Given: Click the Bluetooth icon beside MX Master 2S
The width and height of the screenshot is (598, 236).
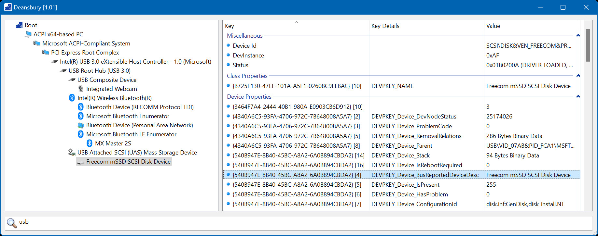Looking at the screenshot, I should (x=90, y=143).
